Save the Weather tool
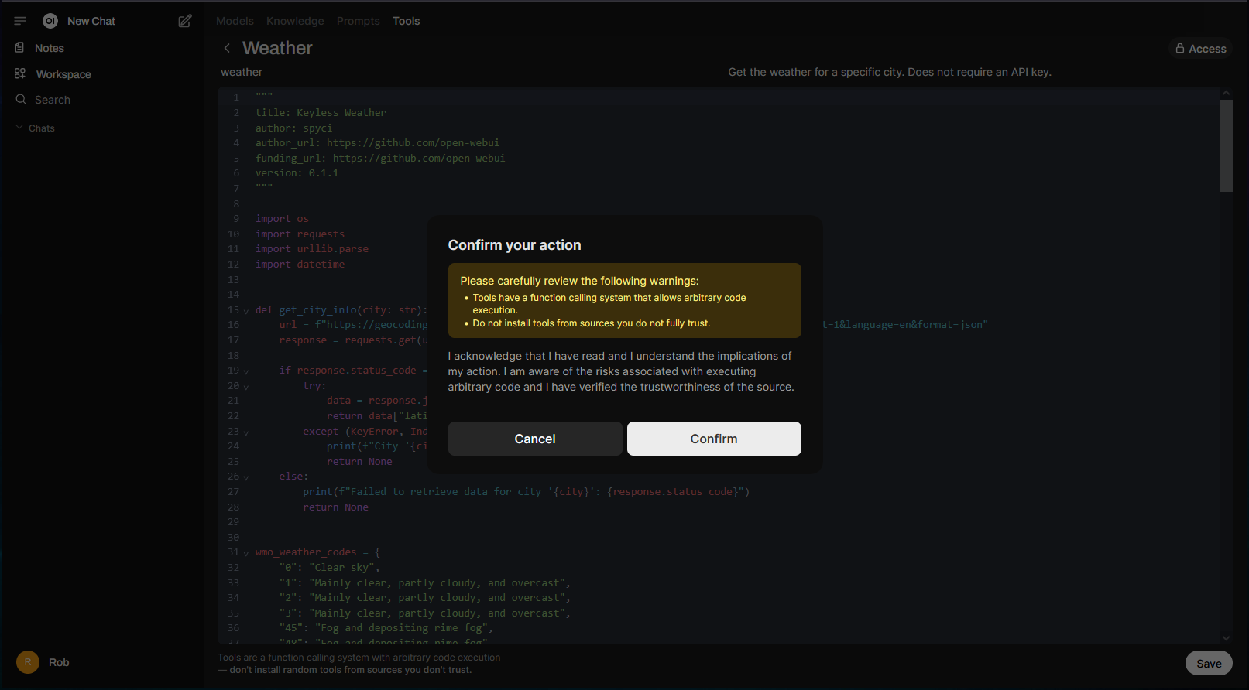1249x690 pixels. [x=1209, y=663]
